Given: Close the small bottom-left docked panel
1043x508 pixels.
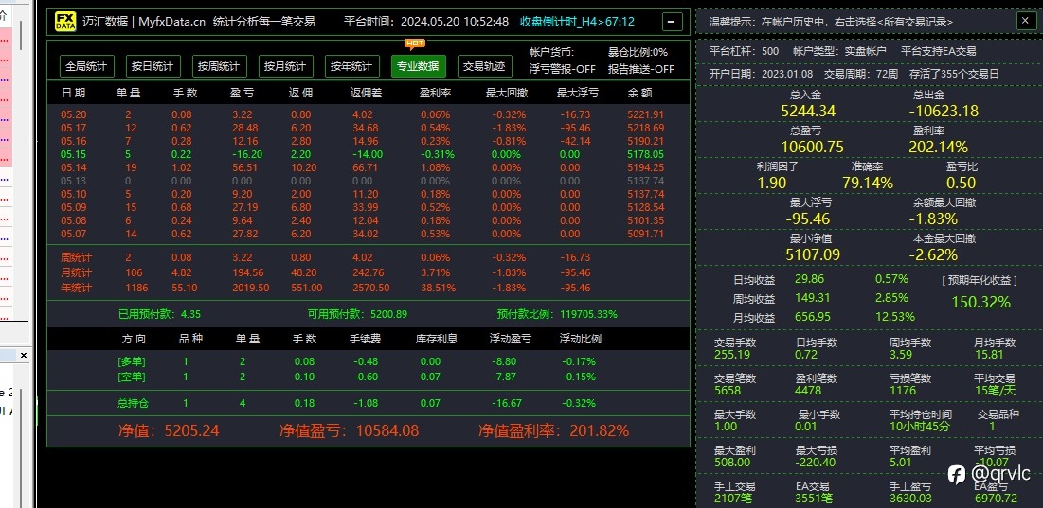Looking at the screenshot, I should (24, 356).
